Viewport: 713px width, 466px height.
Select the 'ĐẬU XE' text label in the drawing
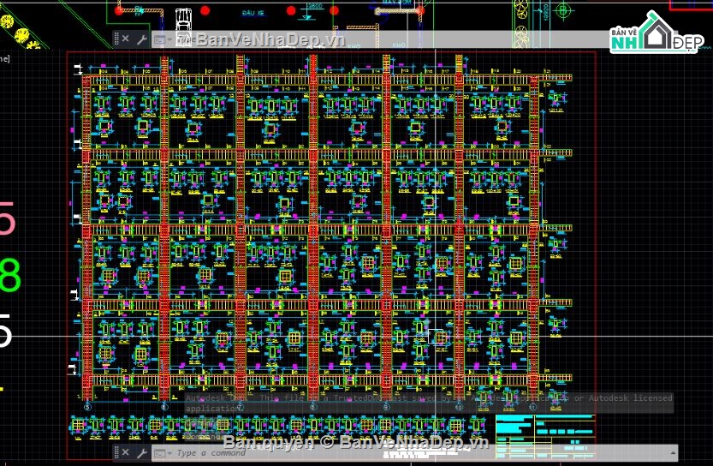[x=252, y=14]
